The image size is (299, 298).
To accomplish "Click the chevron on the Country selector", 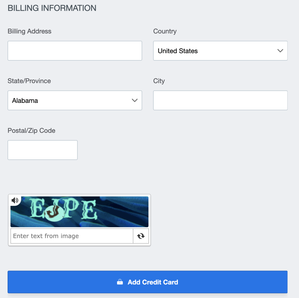I will pyautogui.click(x=280, y=51).
